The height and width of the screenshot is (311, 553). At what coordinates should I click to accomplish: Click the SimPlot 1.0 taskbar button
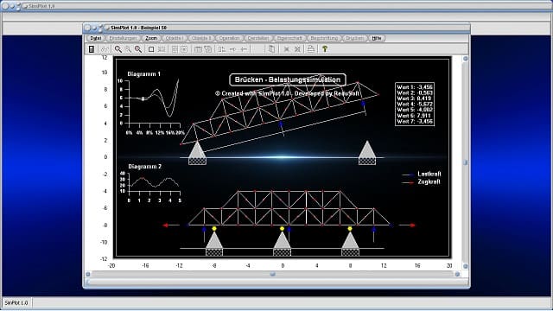pyautogui.click(x=16, y=303)
